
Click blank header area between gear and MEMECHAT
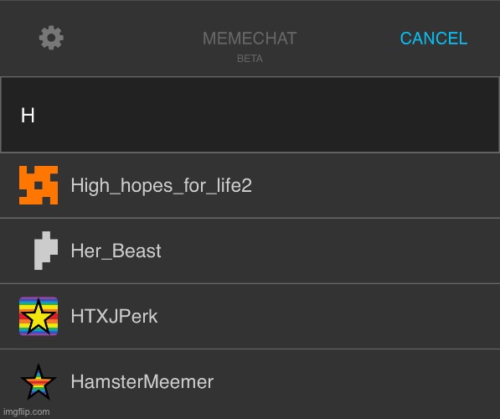point(132,39)
